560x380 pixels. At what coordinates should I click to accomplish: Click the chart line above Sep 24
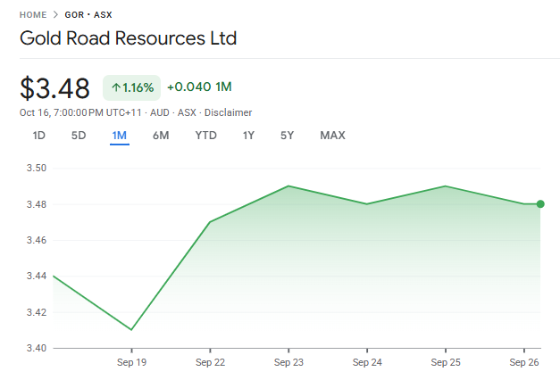tap(366, 204)
